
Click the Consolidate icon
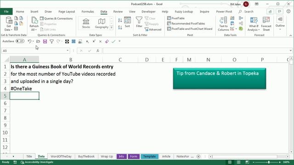point(241,18)
